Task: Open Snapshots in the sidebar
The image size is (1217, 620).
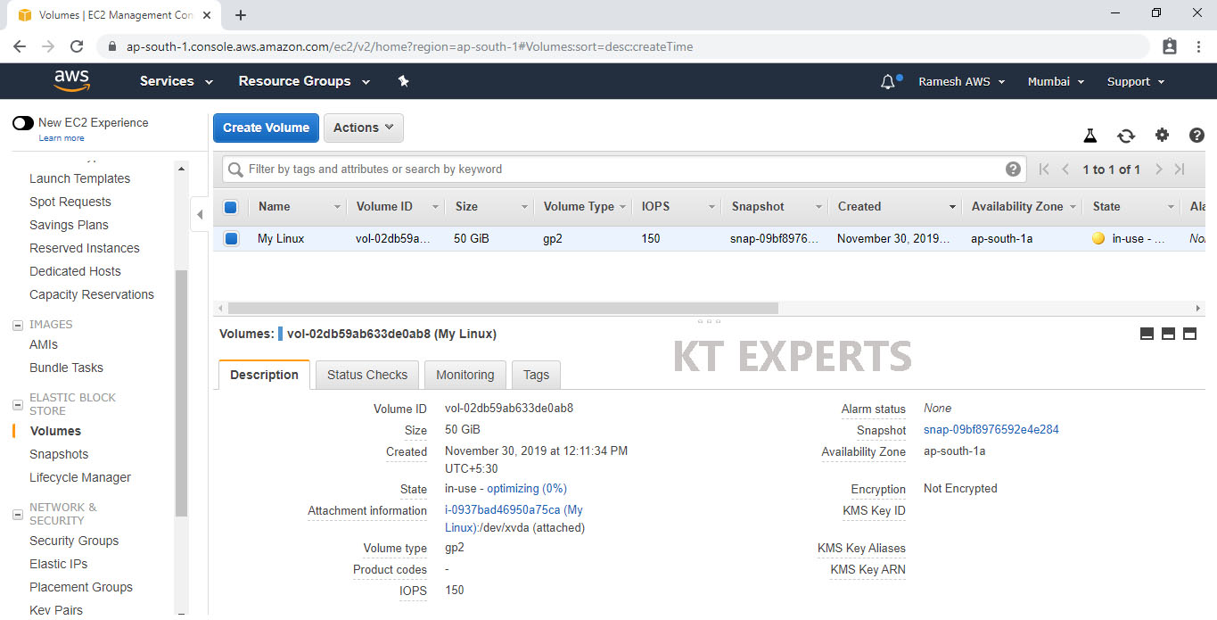Action: pos(59,454)
